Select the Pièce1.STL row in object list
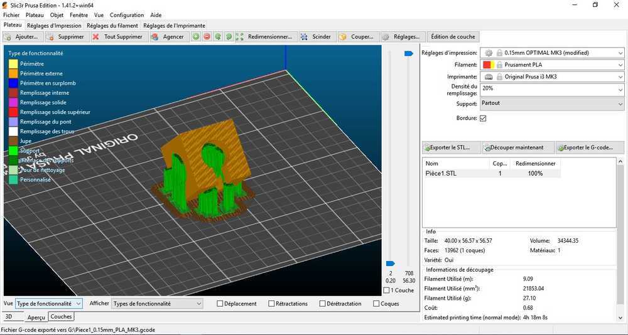The width and height of the screenshot is (628, 335). (492, 174)
